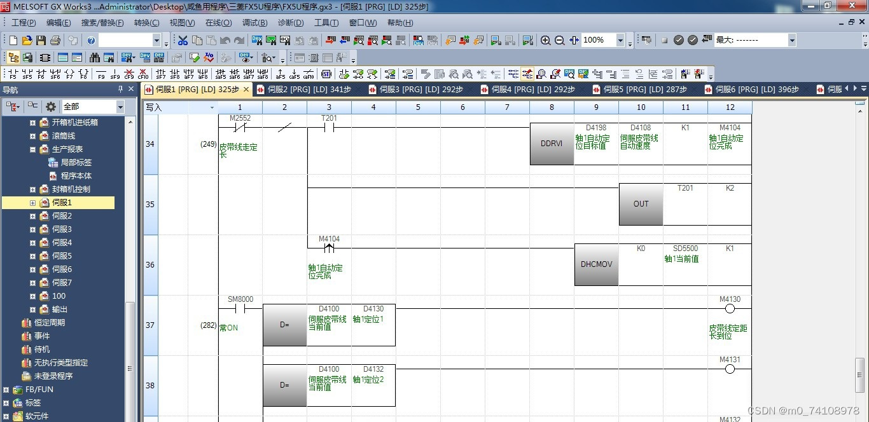Screen dimensions: 869x422
Task: Select the DDRVI instruction block
Action: pos(552,144)
